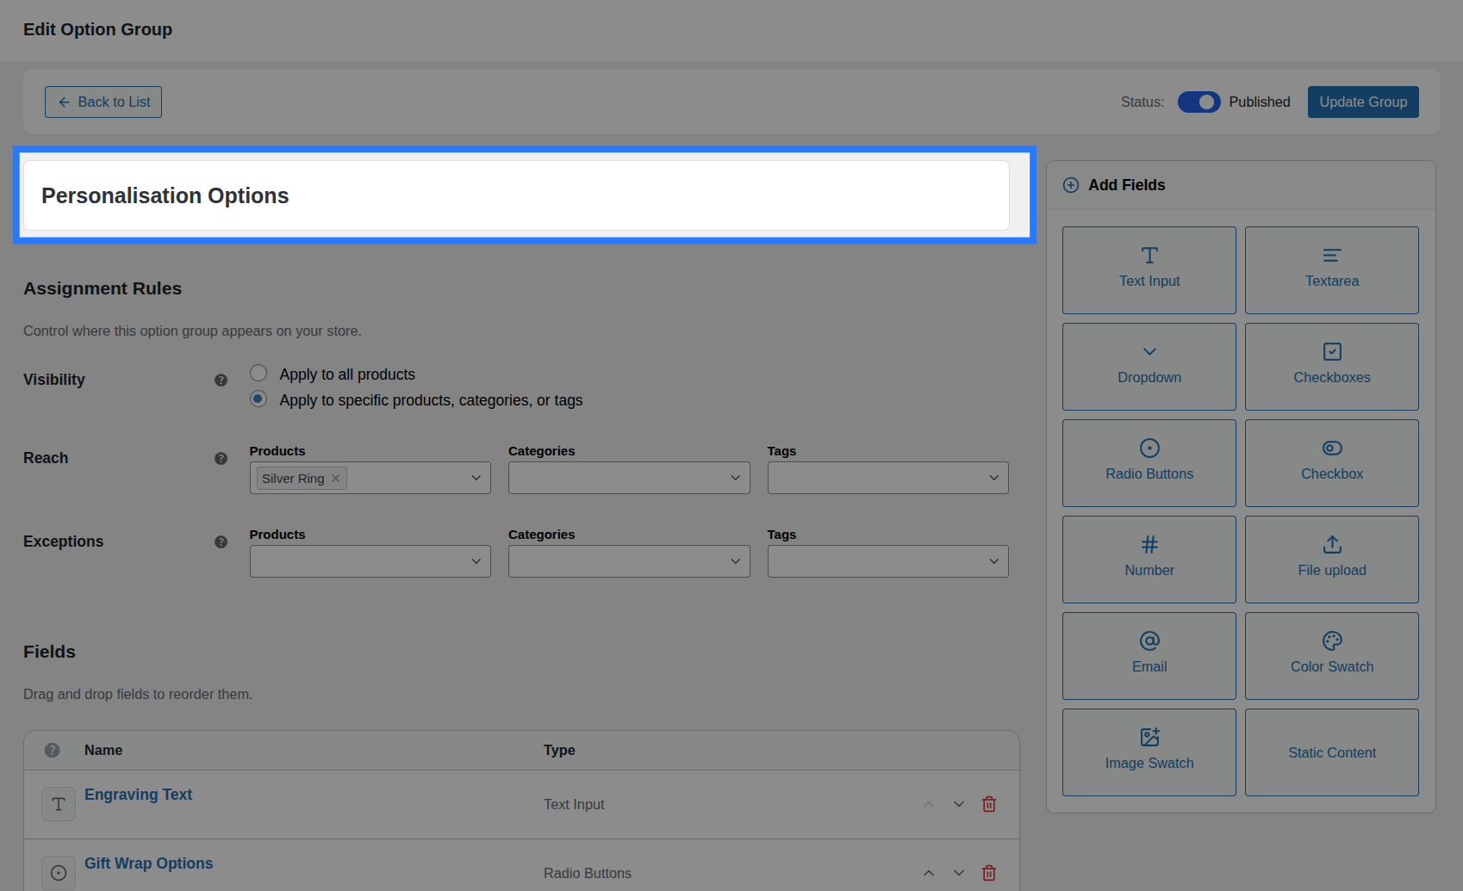1463x891 pixels.
Task: Open the Gift Wrap Options field link
Action: click(148, 863)
